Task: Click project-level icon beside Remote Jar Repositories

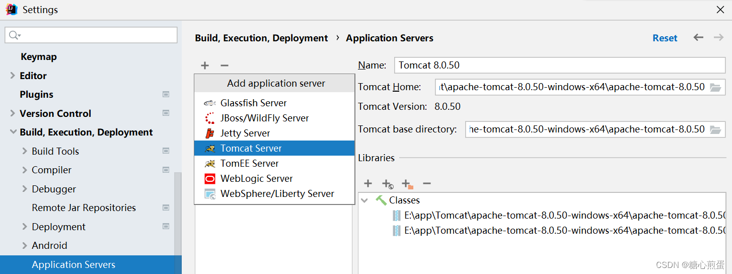Action: 166,208
